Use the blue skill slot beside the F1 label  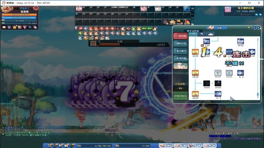(187, 9)
